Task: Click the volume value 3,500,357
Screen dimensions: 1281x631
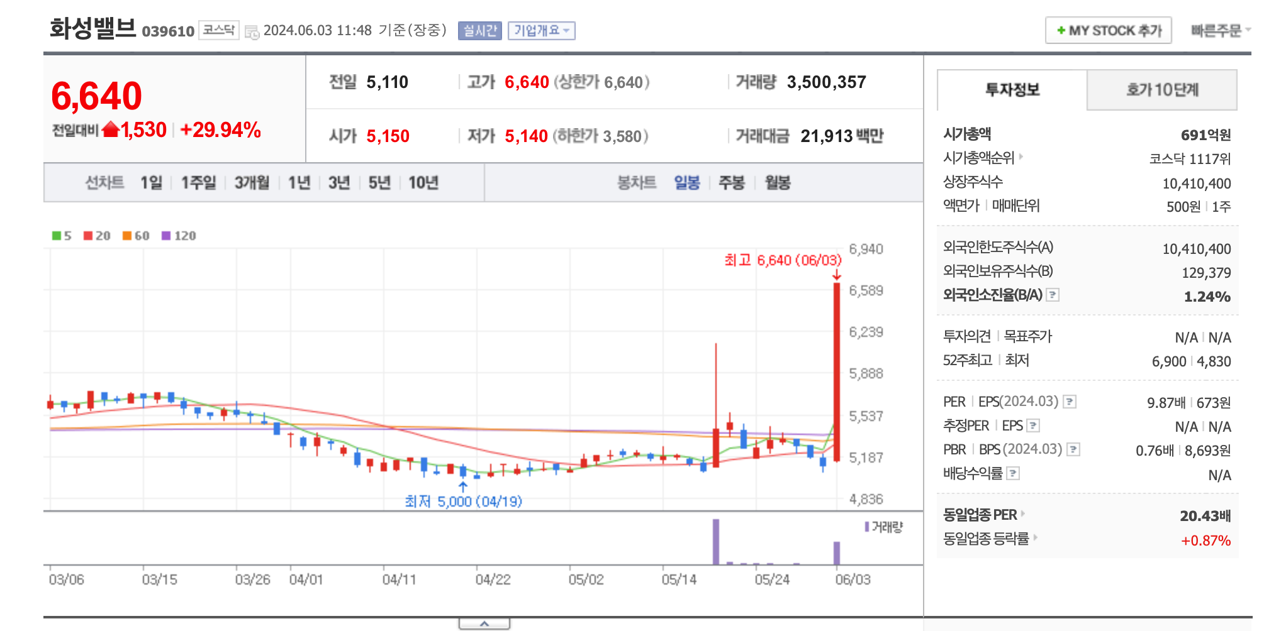Action: tap(827, 82)
